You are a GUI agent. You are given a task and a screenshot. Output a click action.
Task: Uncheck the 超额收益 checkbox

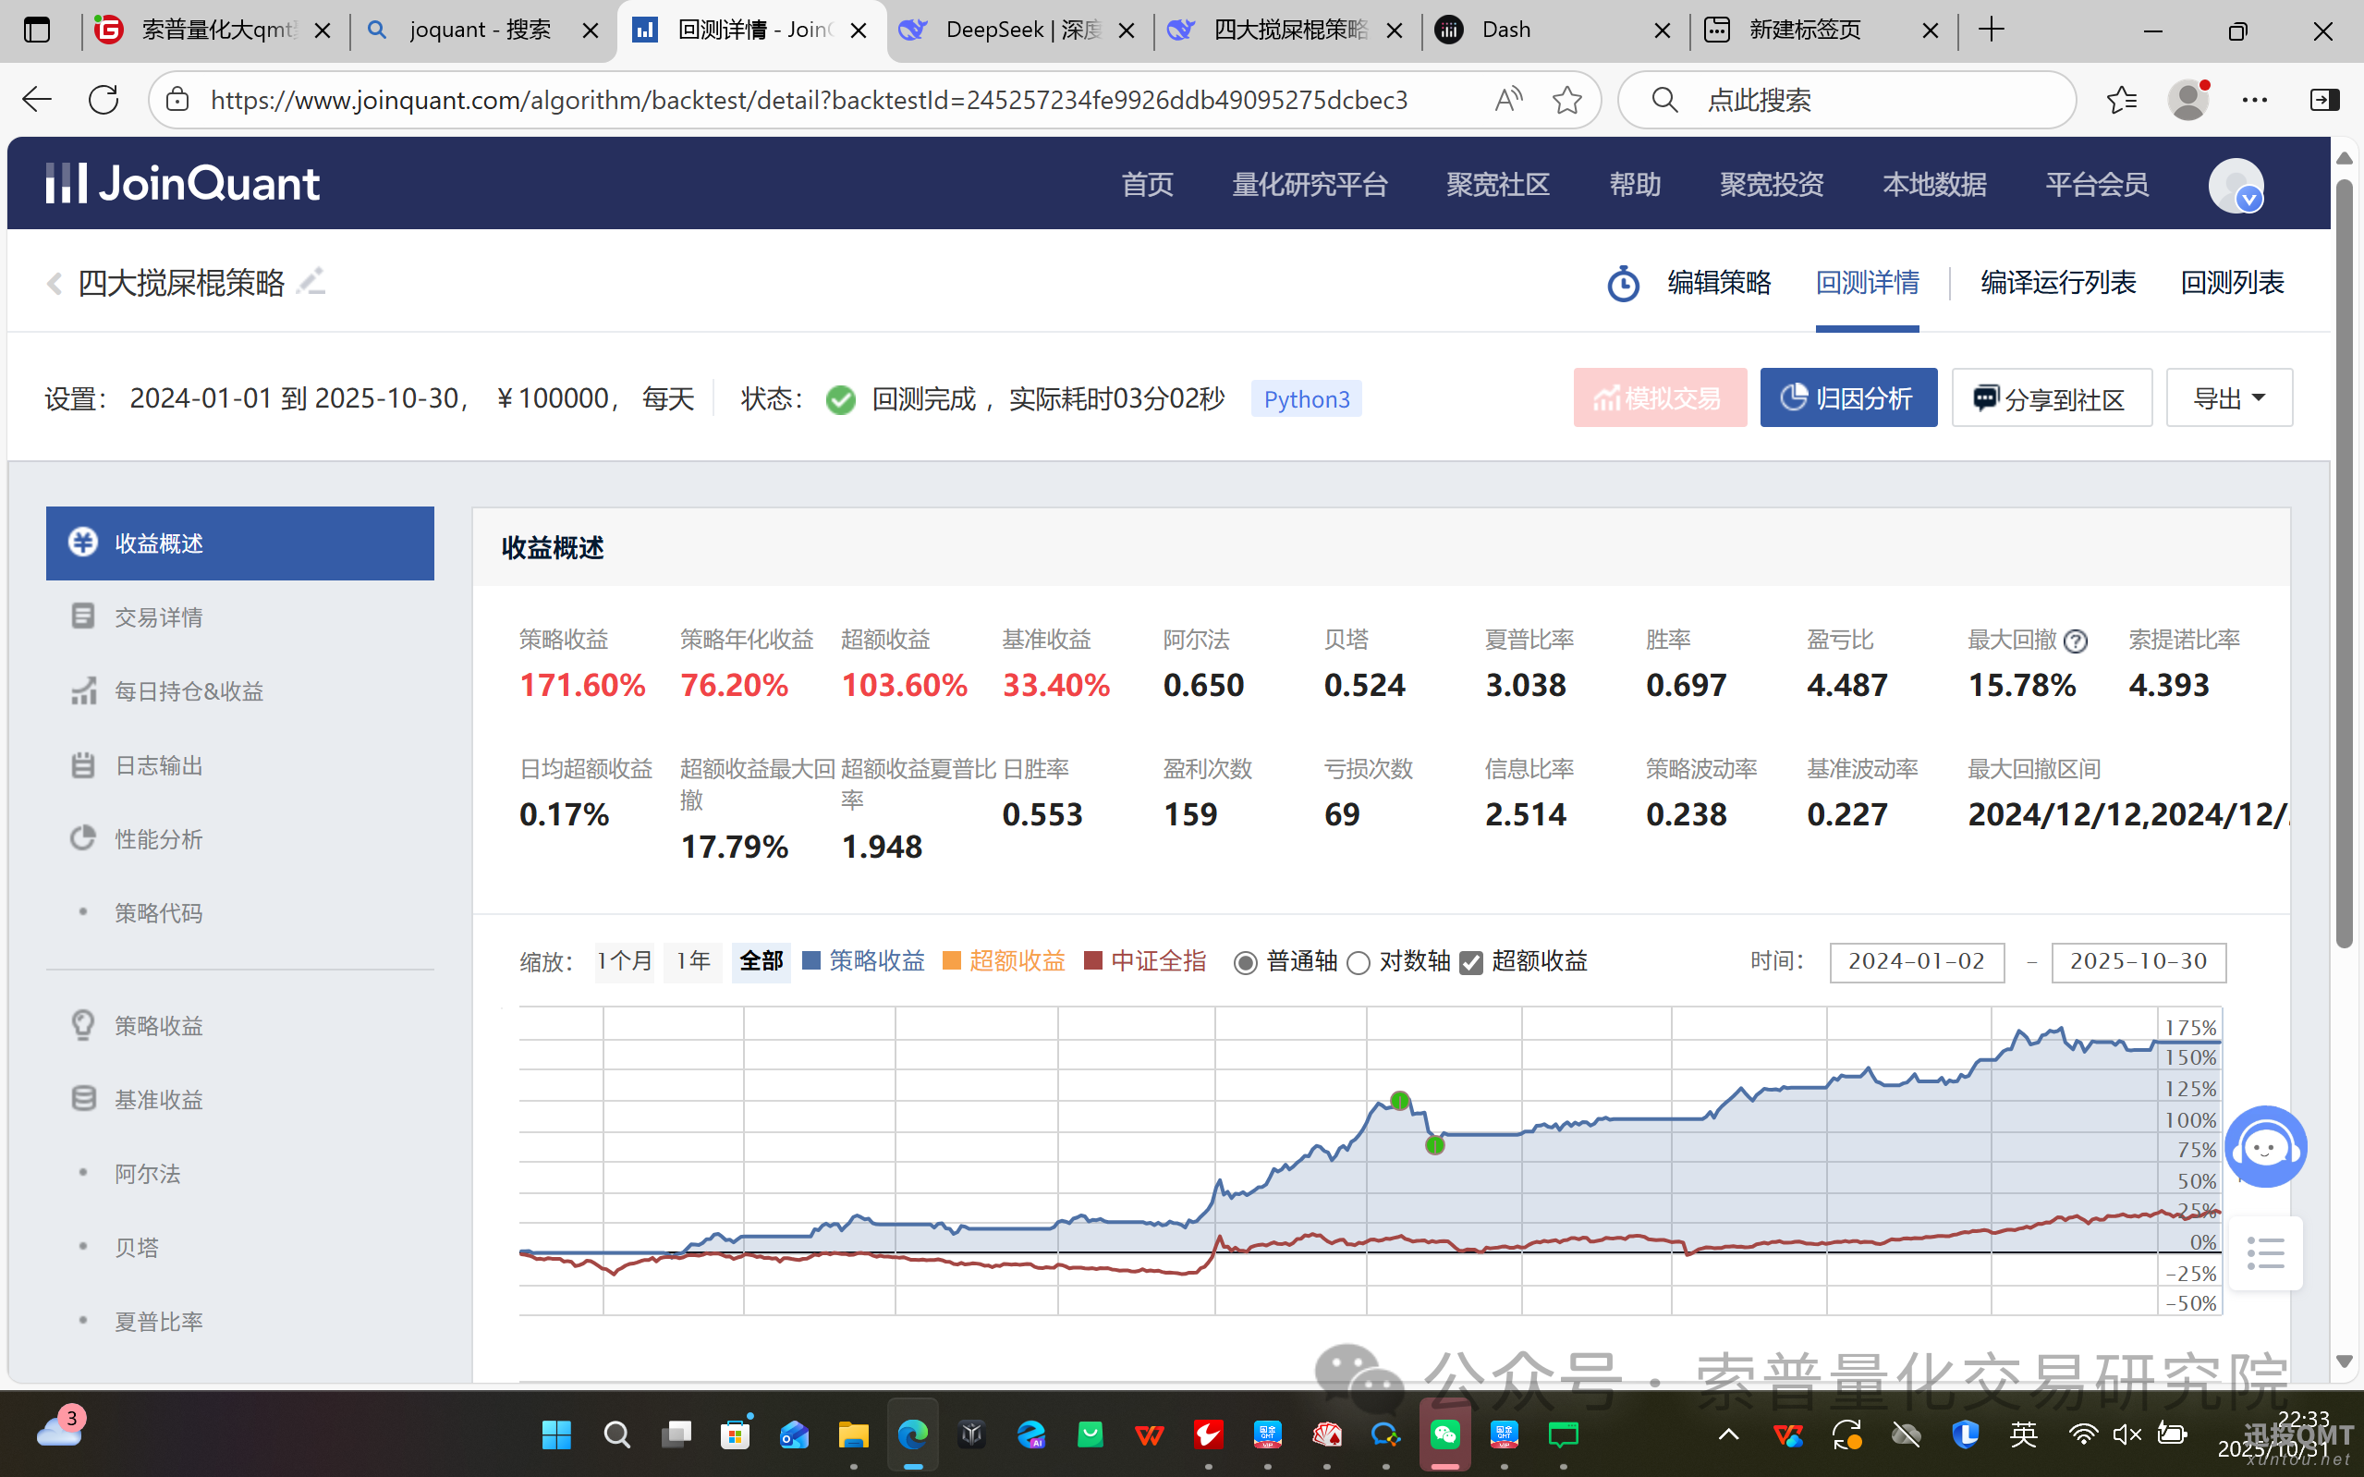pyautogui.click(x=1470, y=963)
